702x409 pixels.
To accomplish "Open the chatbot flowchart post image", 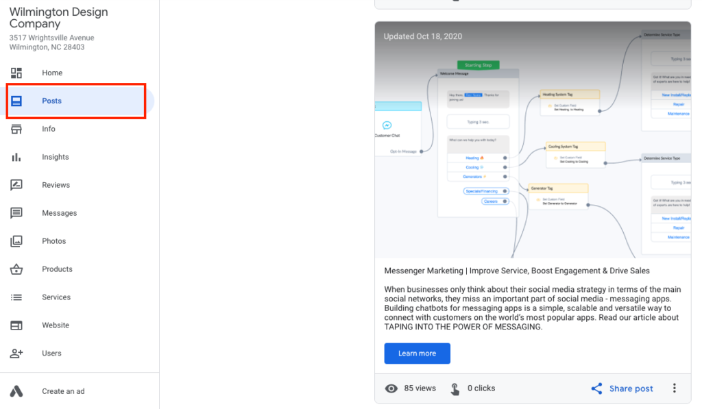I will 533,140.
